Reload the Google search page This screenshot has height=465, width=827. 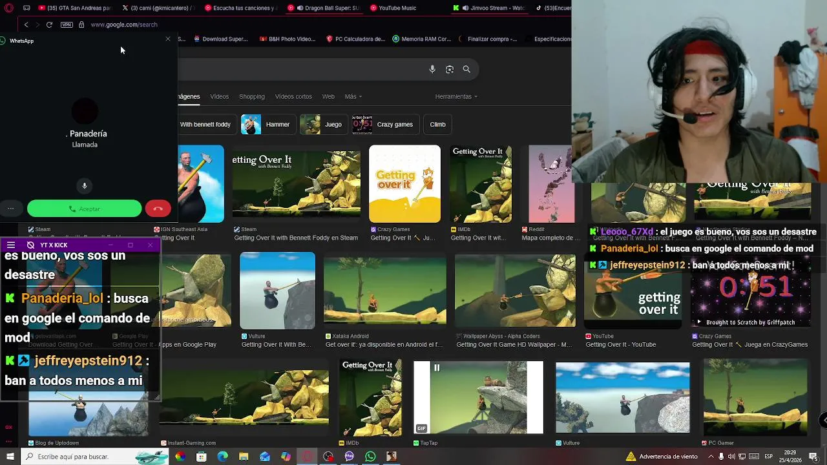tap(49, 25)
